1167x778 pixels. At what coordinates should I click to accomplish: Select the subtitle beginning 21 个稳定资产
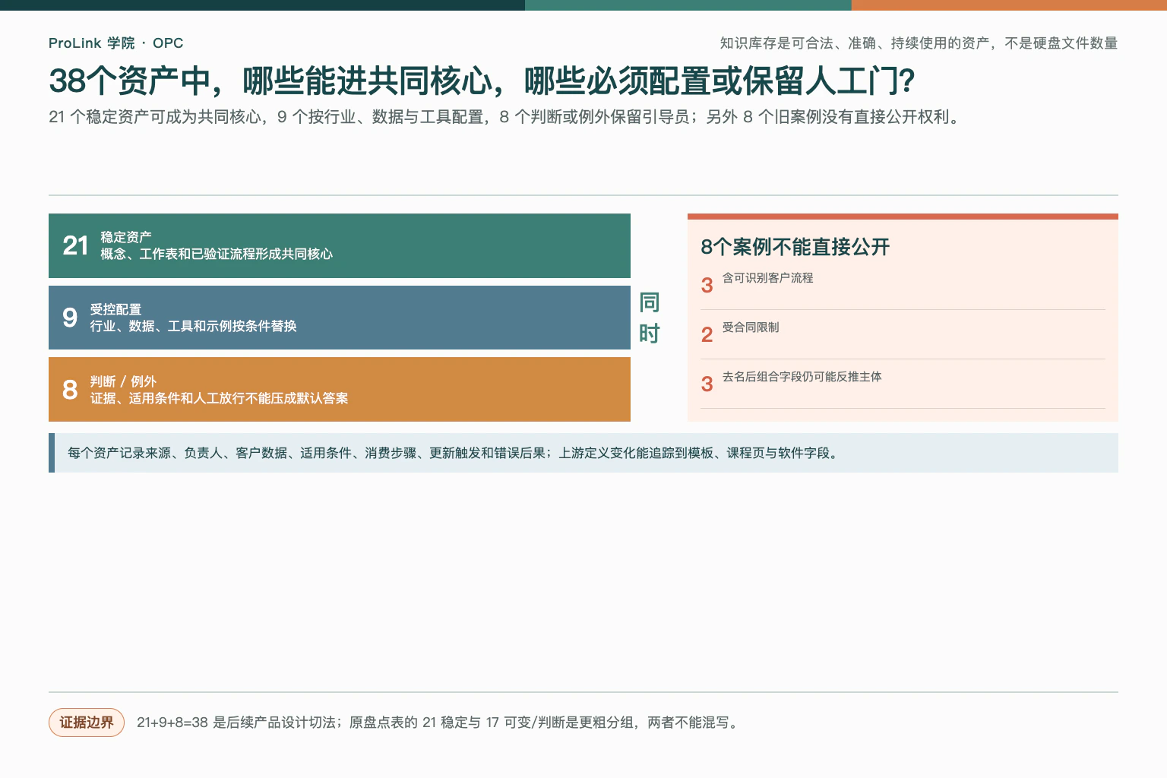click(506, 117)
